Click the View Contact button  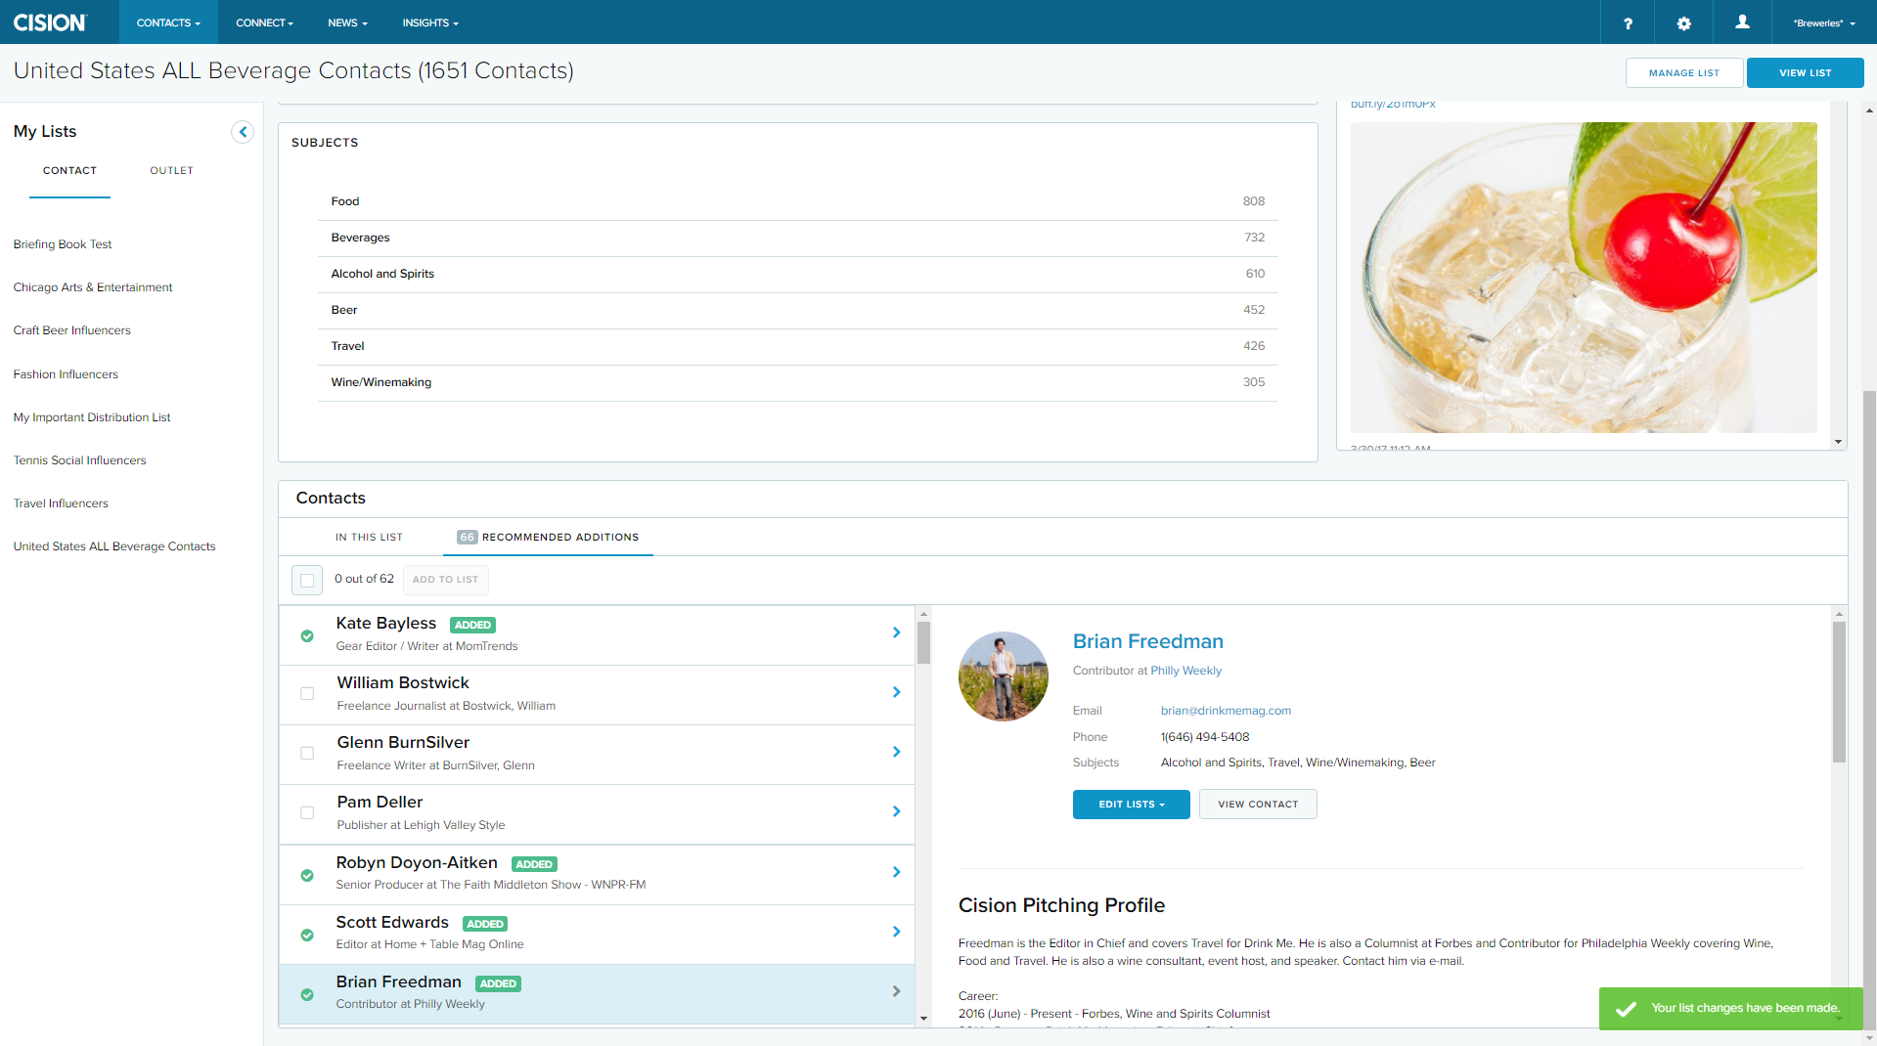1258,805
